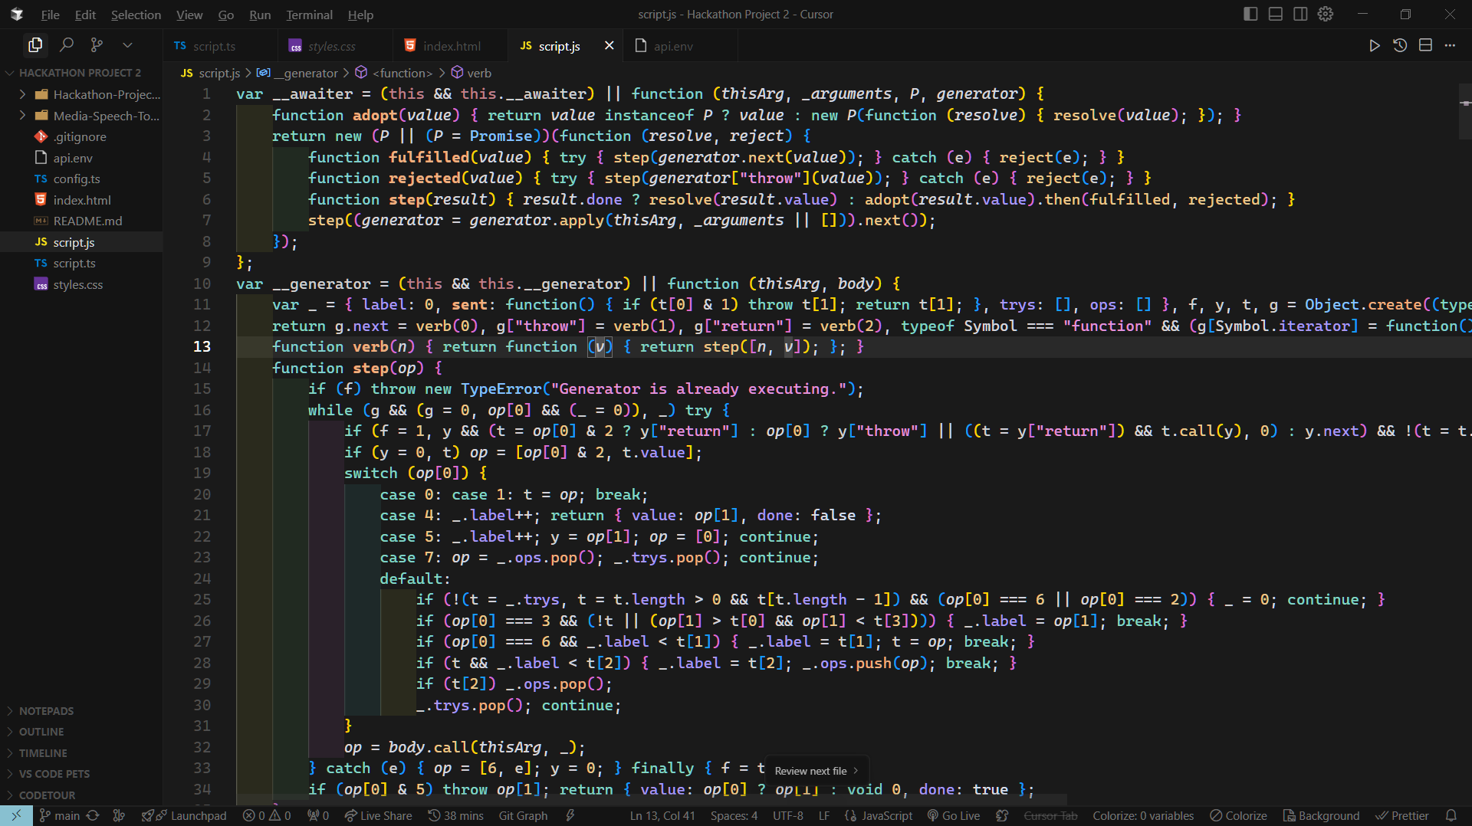Expand the NOTEPADS section

(48, 710)
